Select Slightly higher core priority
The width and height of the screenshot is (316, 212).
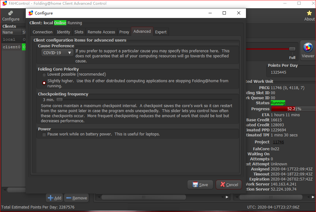pos(44,83)
